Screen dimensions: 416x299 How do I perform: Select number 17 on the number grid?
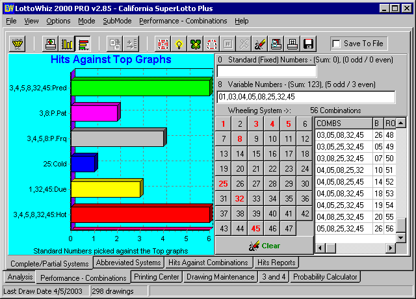pos(289,154)
